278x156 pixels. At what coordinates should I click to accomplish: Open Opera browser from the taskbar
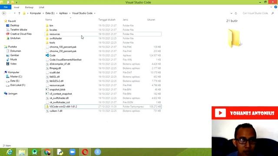click(x=85, y=152)
